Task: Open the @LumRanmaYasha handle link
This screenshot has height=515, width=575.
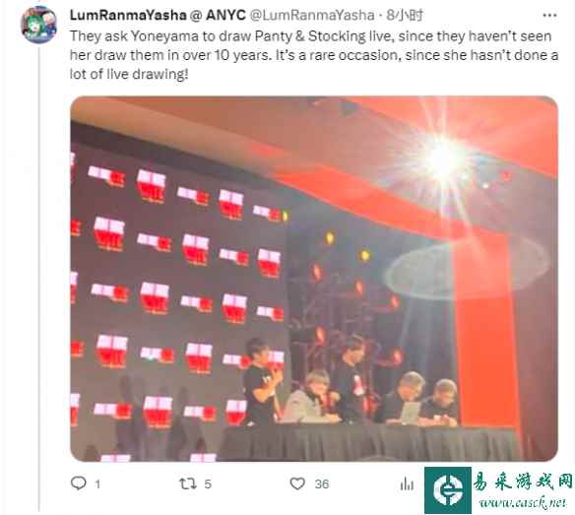Action: 312,15
